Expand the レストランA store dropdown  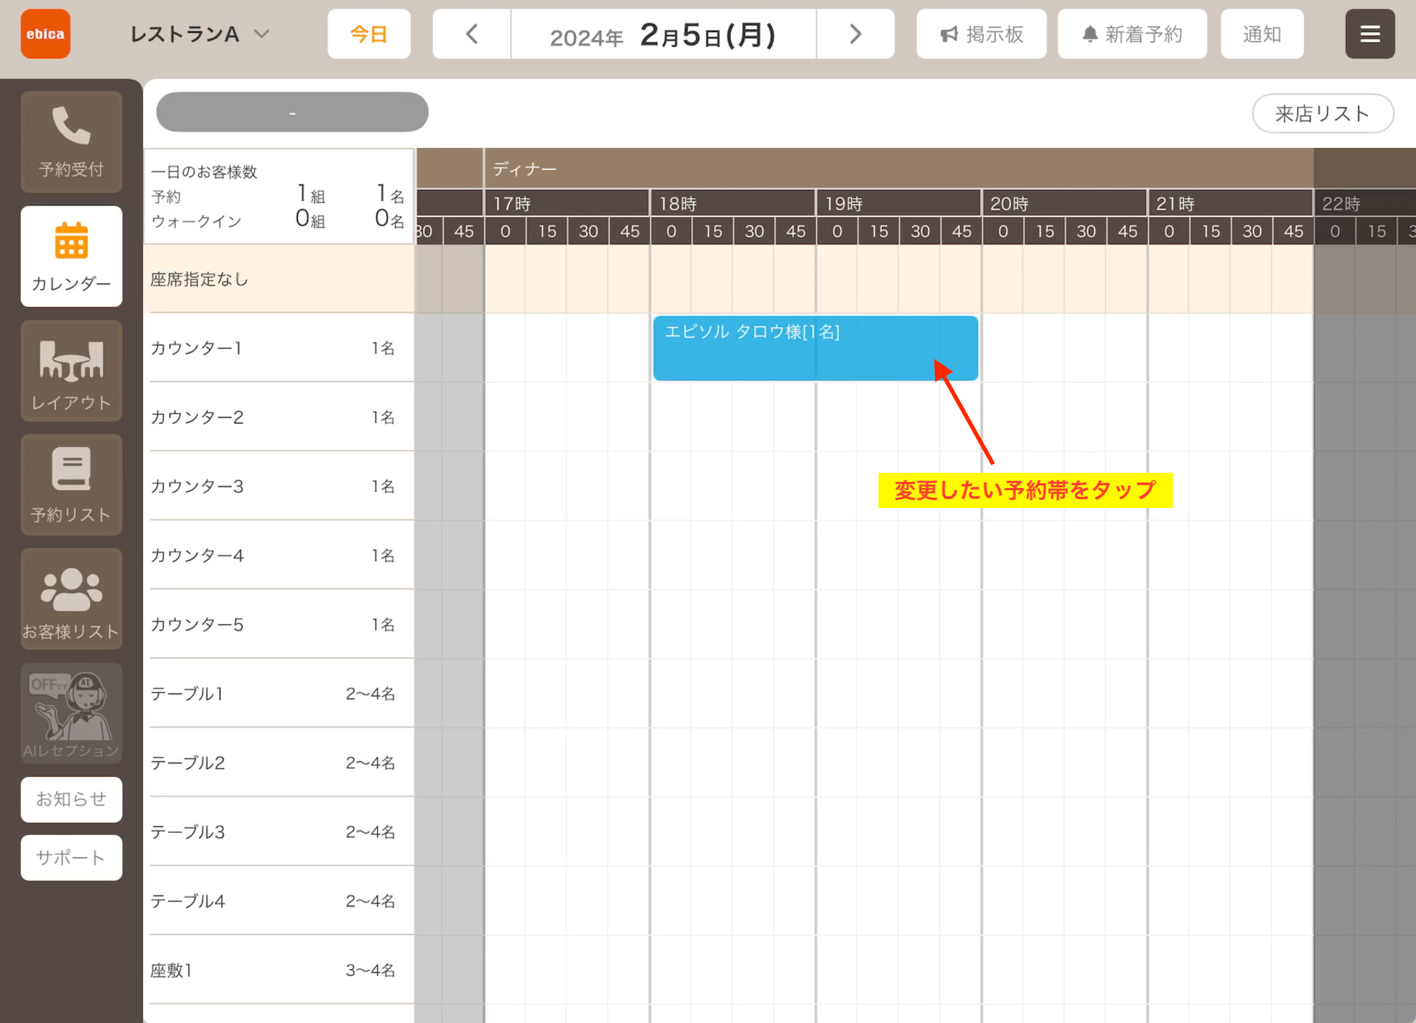[199, 34]
